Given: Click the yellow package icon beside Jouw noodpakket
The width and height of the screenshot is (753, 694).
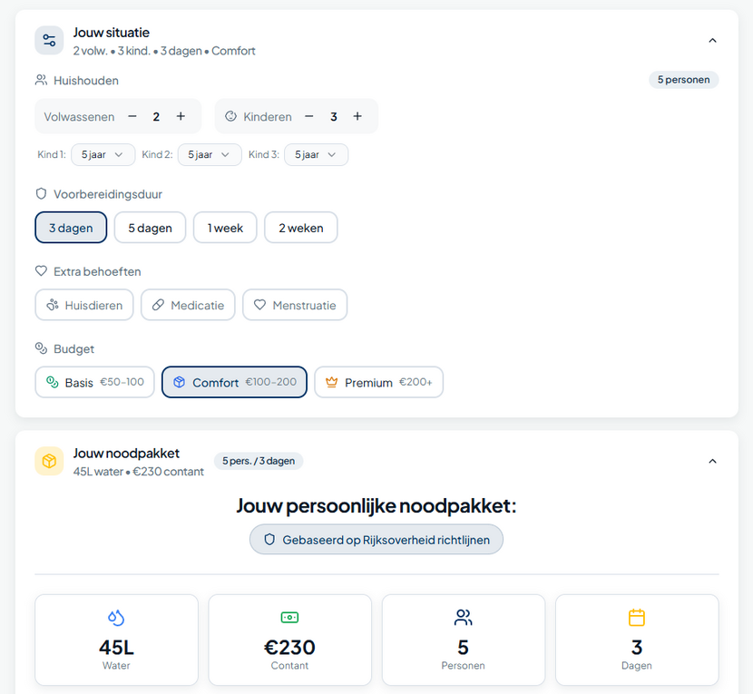Looking at the screenshot, I should [x=49, y=461].
